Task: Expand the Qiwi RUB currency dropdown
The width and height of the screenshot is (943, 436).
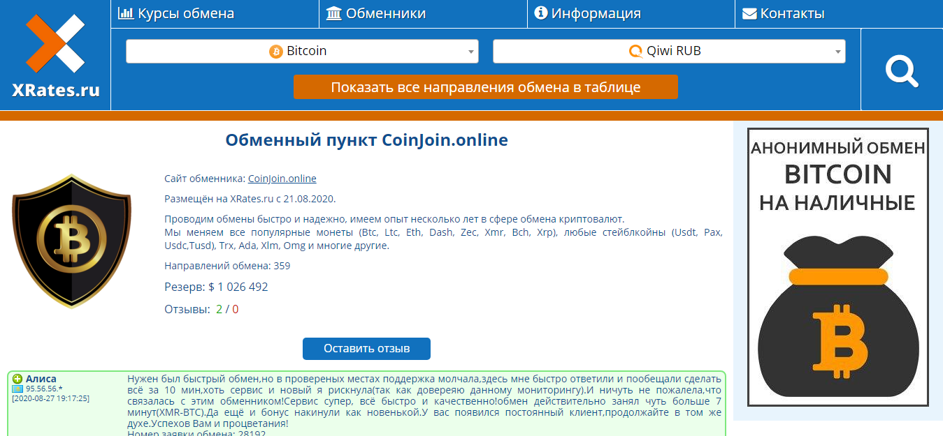Action: click(x=669, y=52)
